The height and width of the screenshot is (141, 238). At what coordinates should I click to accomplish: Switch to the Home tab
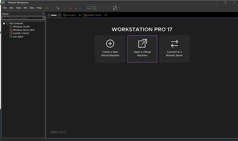point(54,15)
